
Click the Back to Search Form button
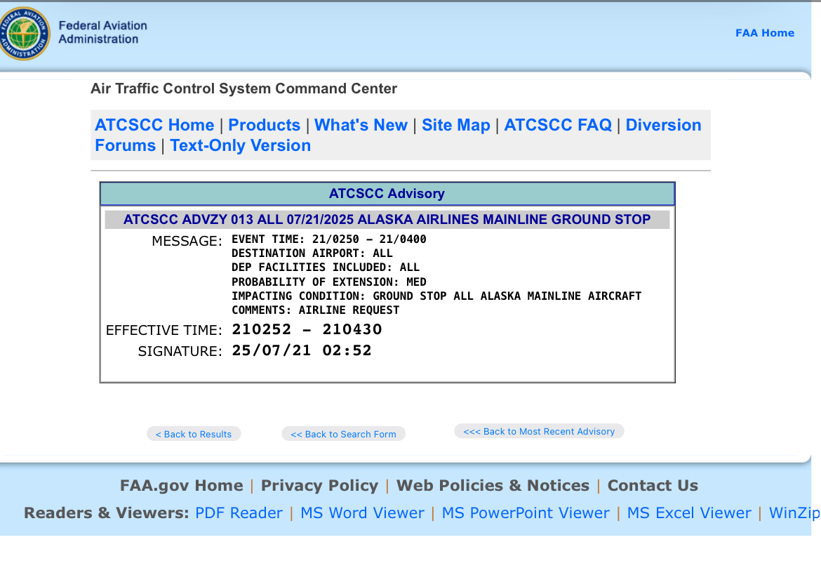pyautogui.click(x=343, y=434)
